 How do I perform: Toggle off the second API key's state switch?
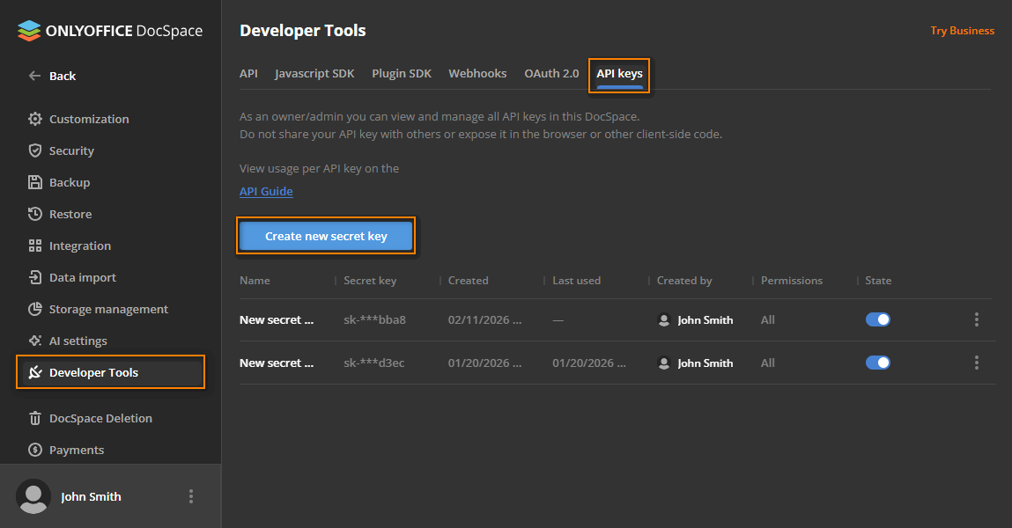click(878, 362)
